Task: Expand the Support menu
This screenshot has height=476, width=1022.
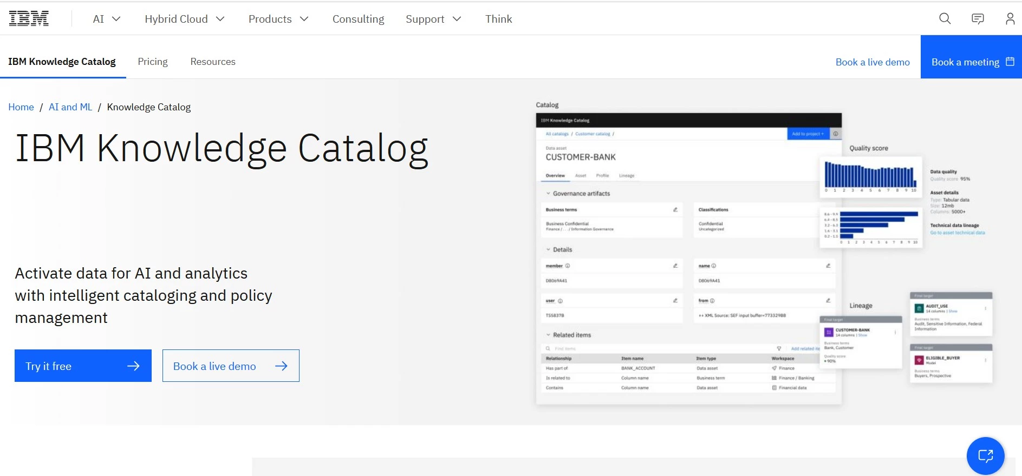Action: [x=433, y=19]
